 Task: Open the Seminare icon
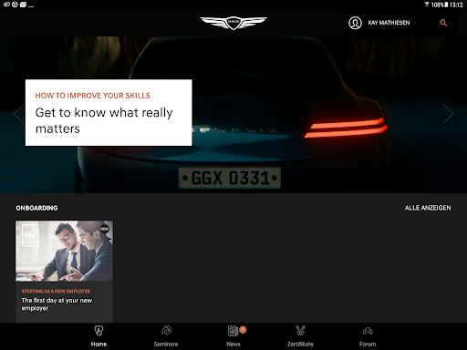(166, 331)
